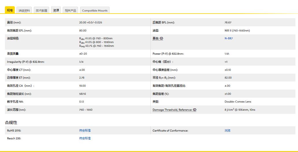The width and height of the screenshot is (298, 152).
Task: Open the 详细资料 tab
Action: pos(24,10)
